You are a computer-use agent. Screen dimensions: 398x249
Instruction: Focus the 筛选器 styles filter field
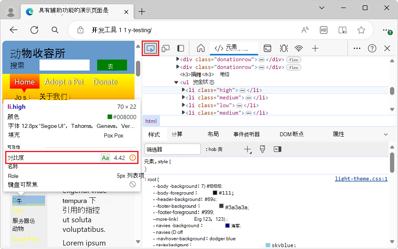[x=173, y=149]
